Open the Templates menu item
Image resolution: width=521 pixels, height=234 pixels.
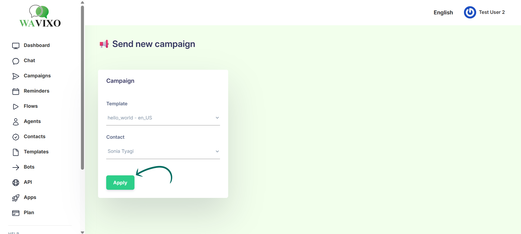(36, 152)
